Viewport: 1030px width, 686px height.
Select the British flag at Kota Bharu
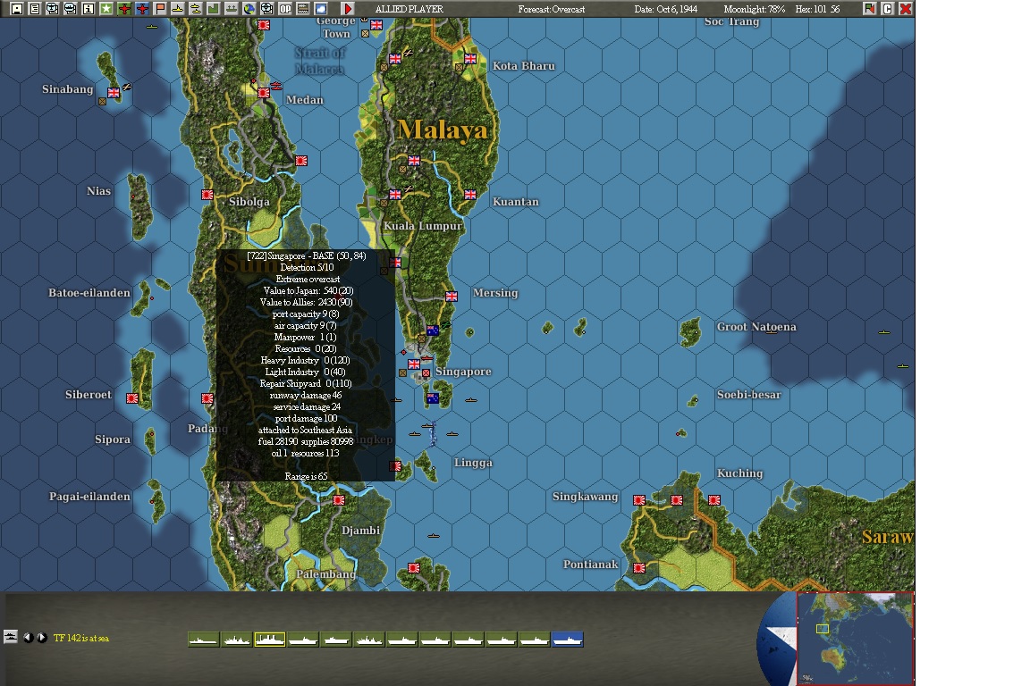pos(470,58)
